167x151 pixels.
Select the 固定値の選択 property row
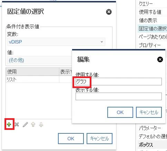point(153,28)
